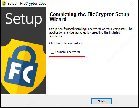
Task: Click Finish to exit Setup
Action: [101, 101]
